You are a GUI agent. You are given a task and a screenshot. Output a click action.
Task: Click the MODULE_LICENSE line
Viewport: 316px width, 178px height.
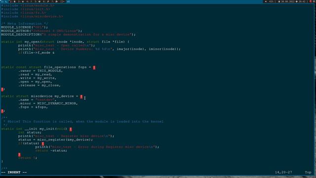tap(24, 27)
